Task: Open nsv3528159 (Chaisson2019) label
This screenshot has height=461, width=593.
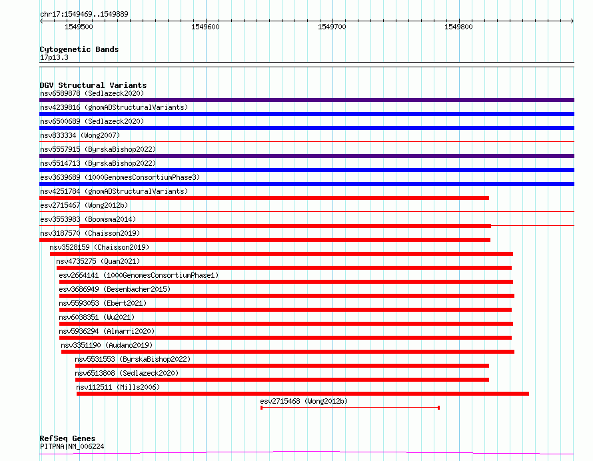Action: (x=99, y=247)
